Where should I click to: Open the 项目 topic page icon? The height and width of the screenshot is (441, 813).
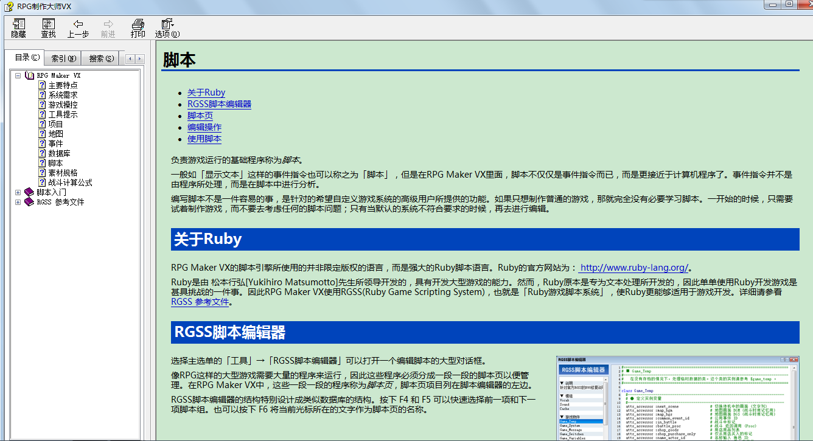[42, 124]
